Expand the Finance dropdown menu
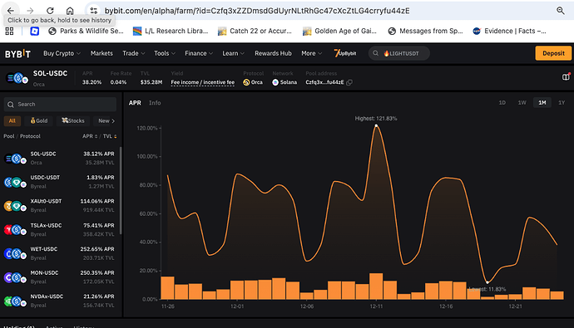 199,53
